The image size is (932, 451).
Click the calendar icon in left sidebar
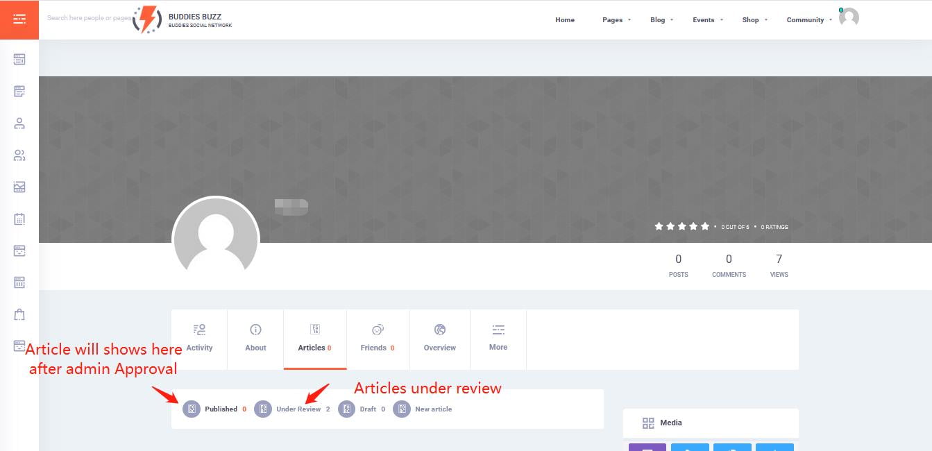[19, 219]
